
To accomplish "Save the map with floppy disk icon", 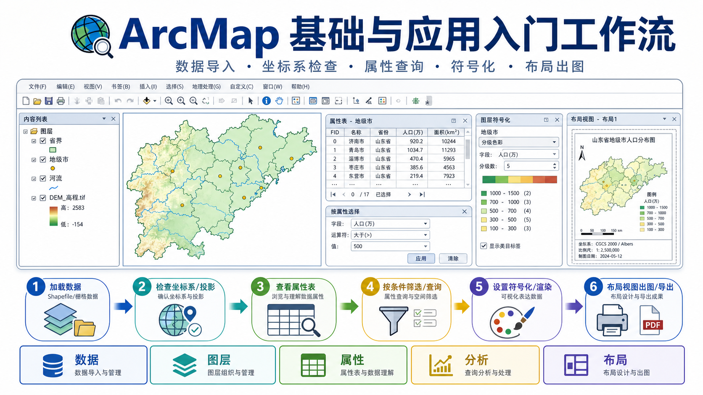I will pyautogui.click(x=49, y=101).
